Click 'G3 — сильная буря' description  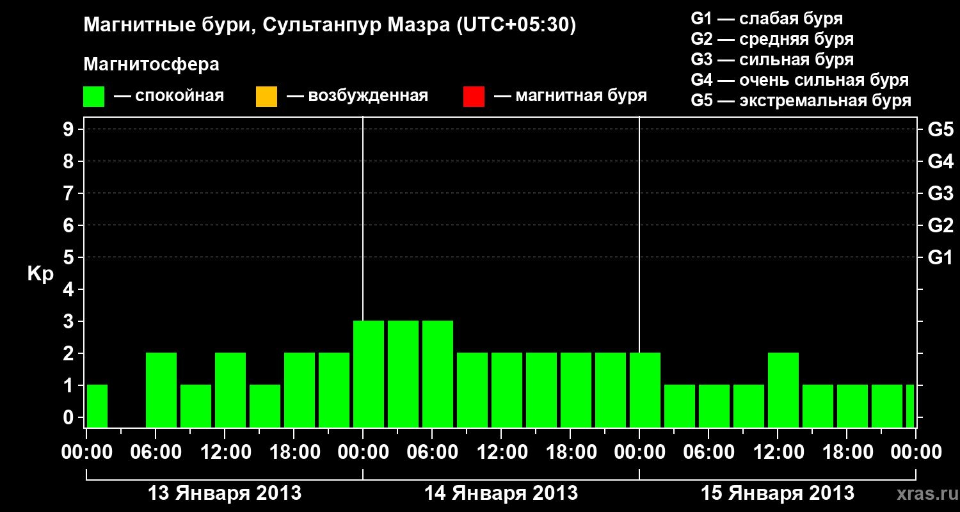(772, 60)
